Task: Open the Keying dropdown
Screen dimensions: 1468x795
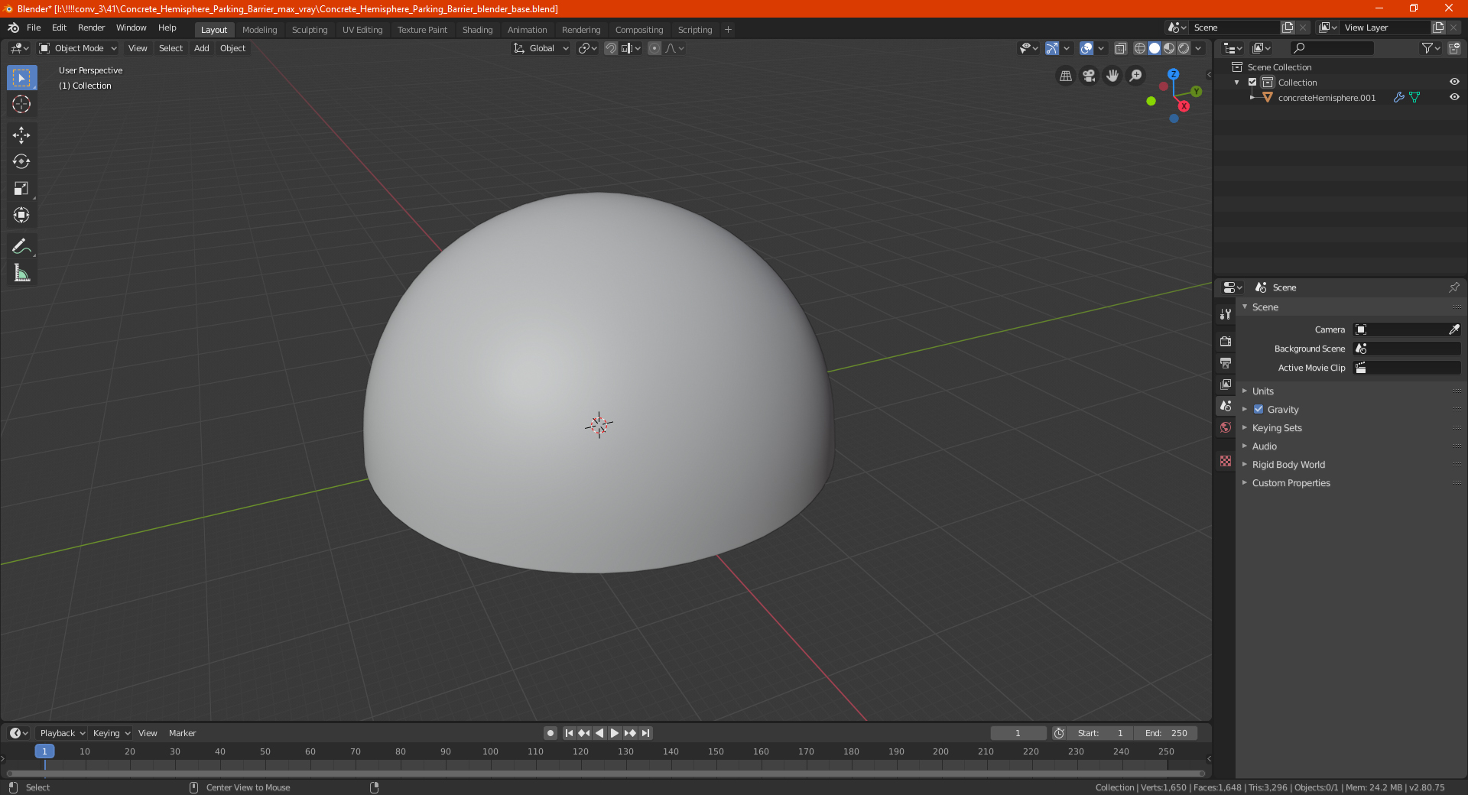Action: [111, 733]
